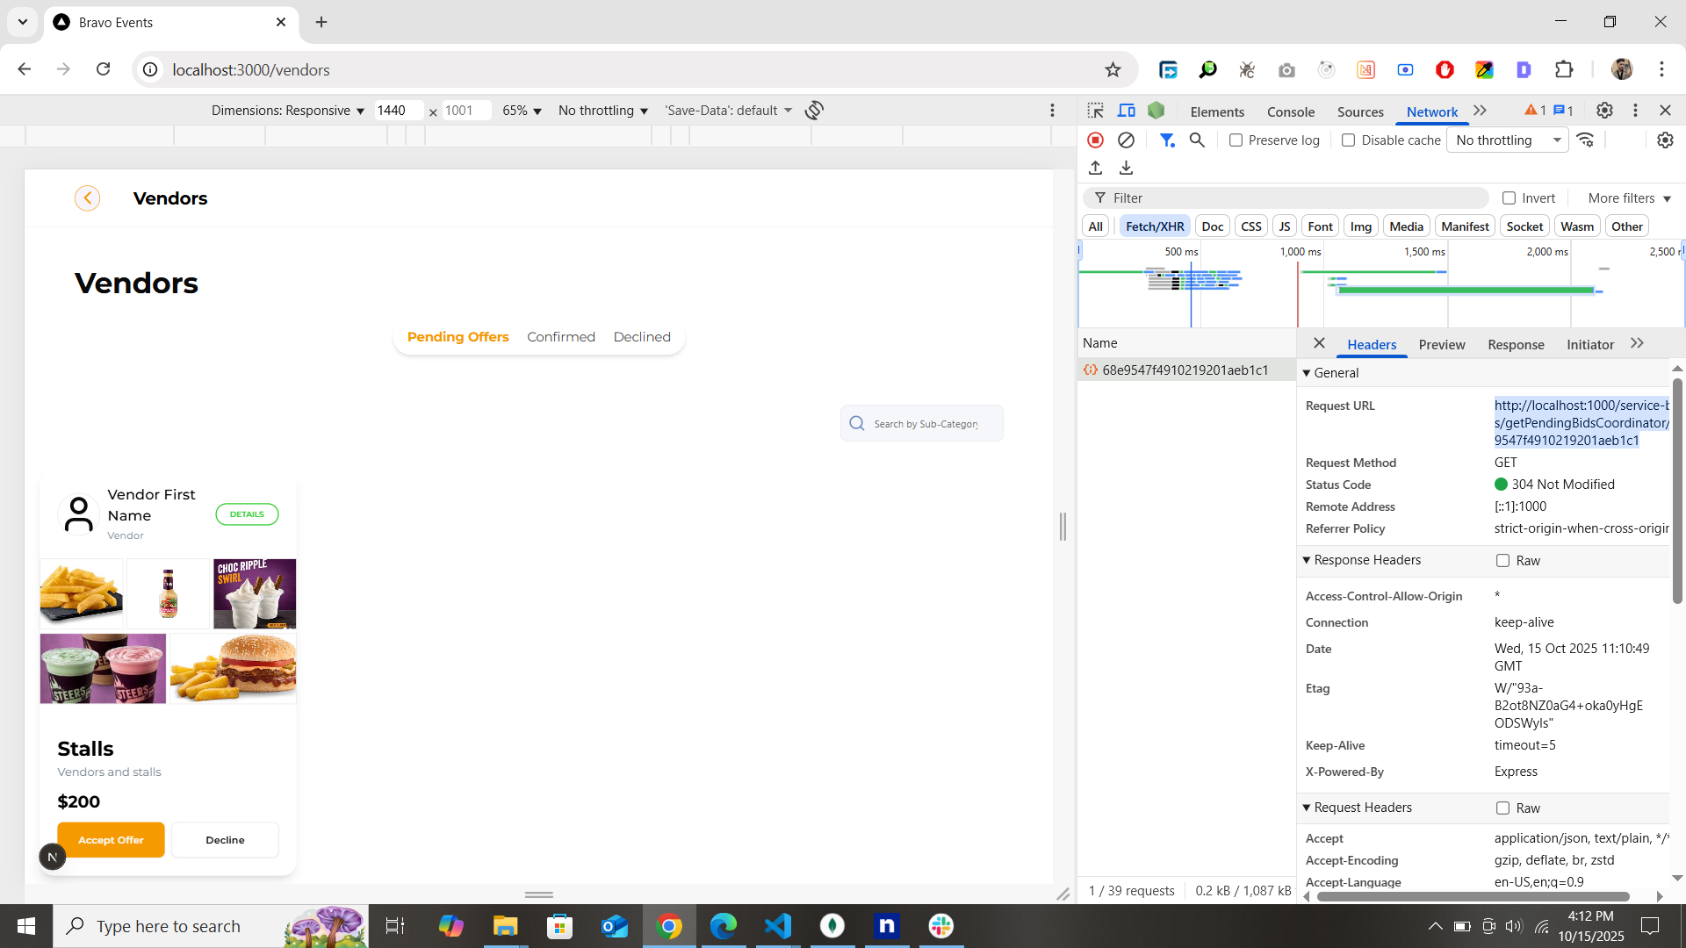Click the green DETAILS button
This screenshot has width=1686, height=948.
pos(247,514)
